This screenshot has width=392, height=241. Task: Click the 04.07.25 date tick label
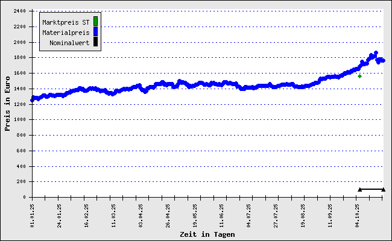coord(248,214)
